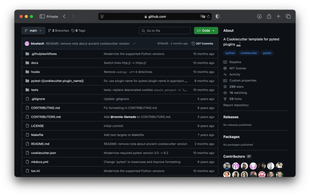Click the green commit status checkmark
The height and width of the screenshot is (196, 310).
point(134,43)
